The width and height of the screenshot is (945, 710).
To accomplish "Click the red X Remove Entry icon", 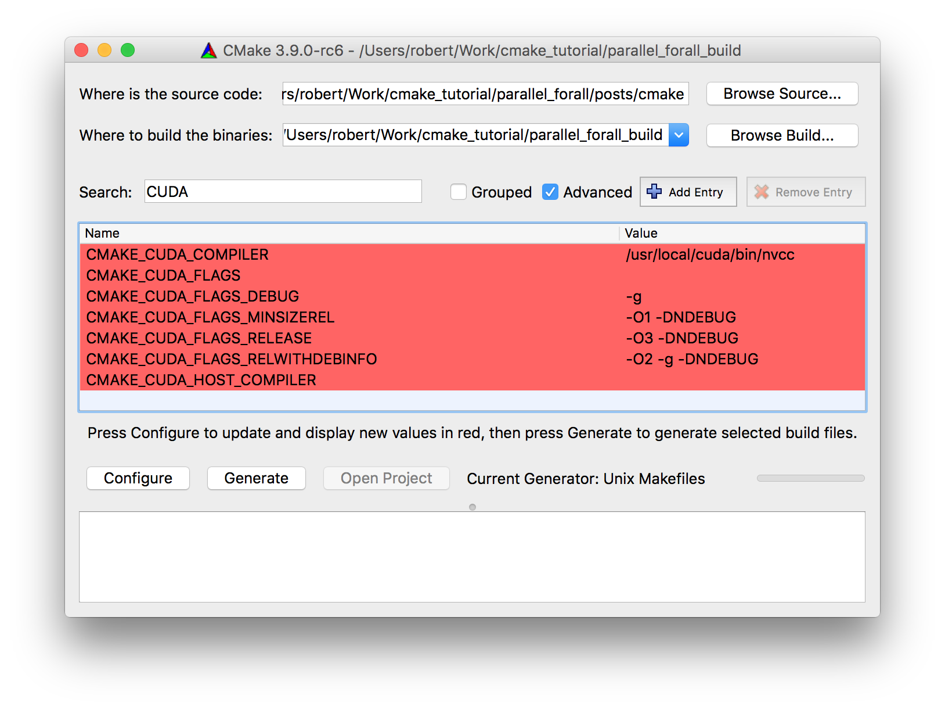I will 761,192.
